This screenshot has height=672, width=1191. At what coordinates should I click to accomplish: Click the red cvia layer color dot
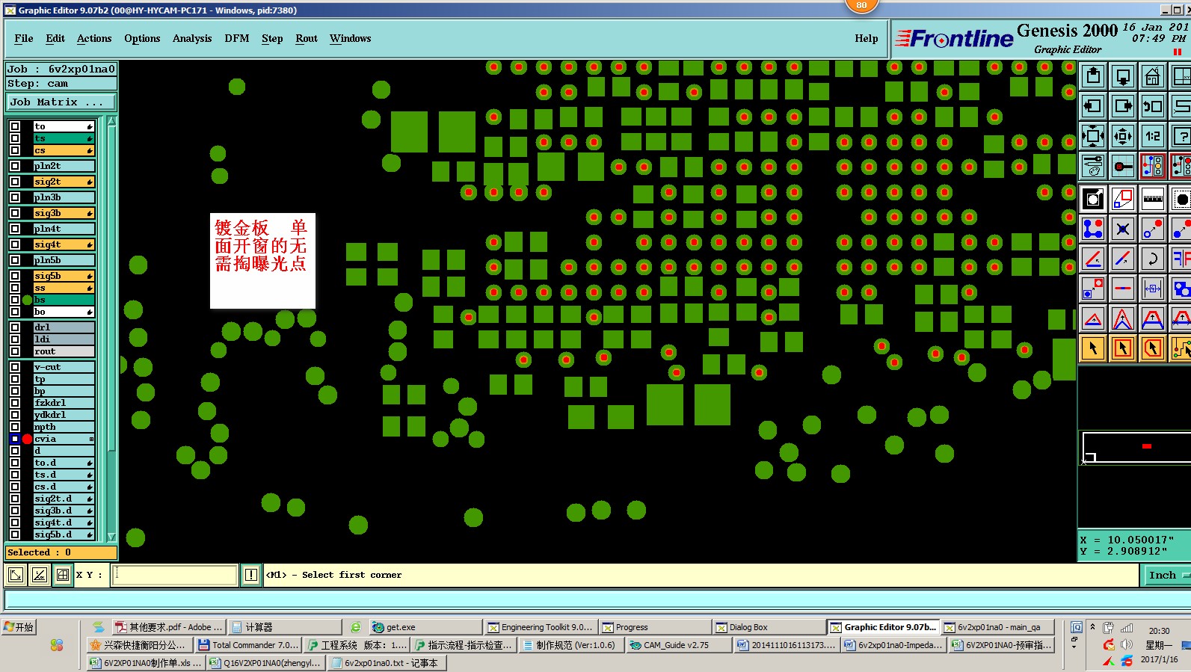[27, 439]
